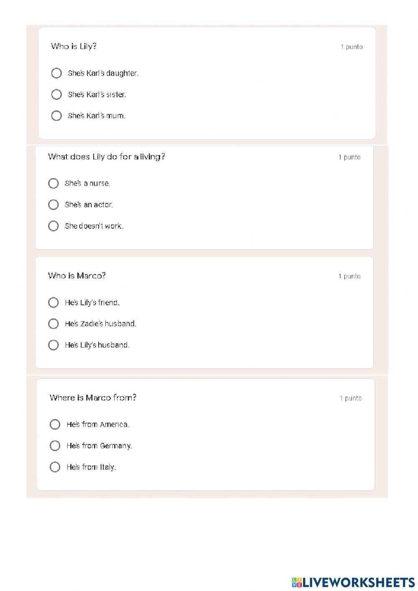The width and height of the screenshot is (418, 591).
Task: Click the "Who is Lily?" question title
Action: 74,46
